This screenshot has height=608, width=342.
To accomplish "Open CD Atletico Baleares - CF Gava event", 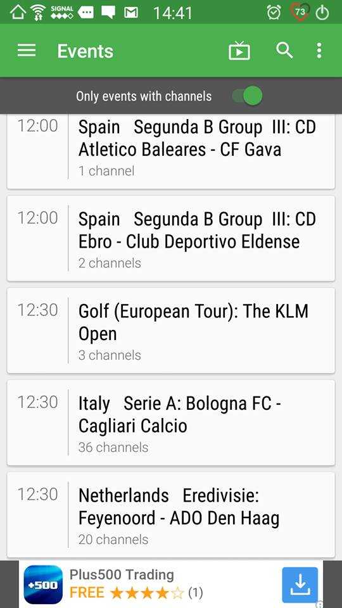I will 171,151.
